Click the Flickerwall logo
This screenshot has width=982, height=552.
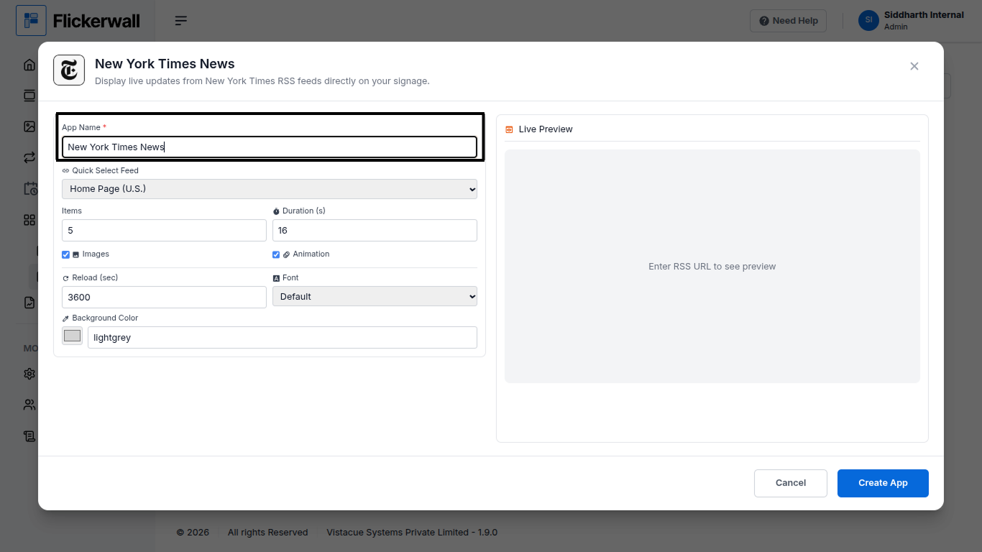78,21
